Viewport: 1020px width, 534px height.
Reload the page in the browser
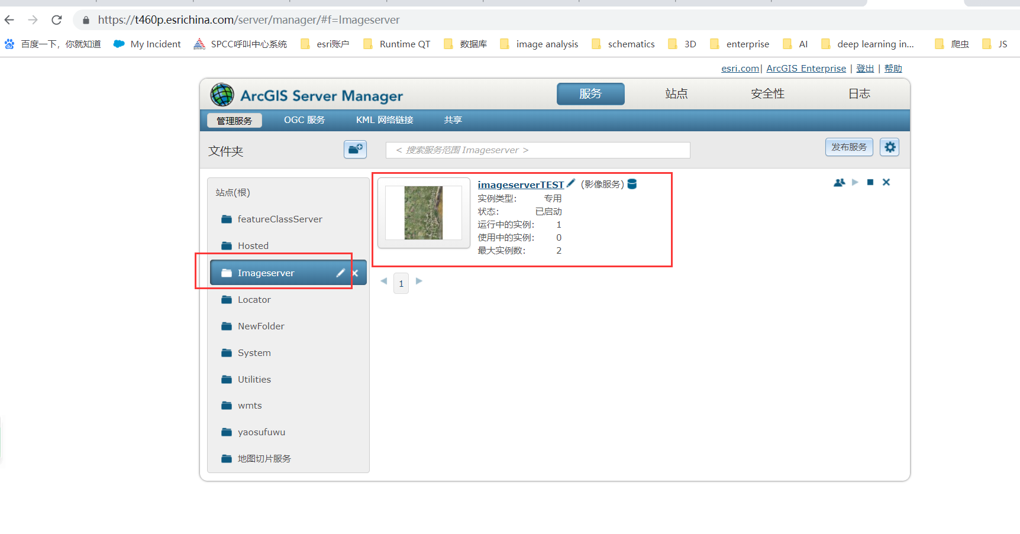click(x=56, y=20)
